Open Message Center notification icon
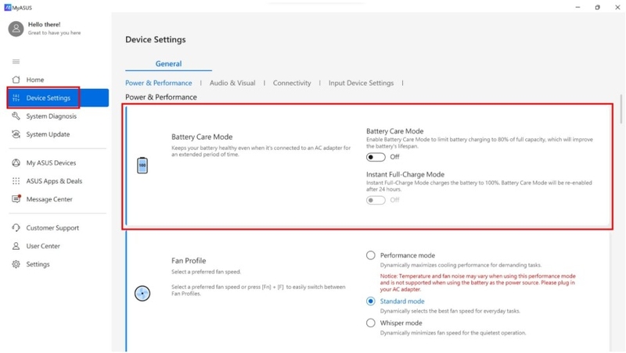The width and height of the screenshot is (626, 353). 16,199
